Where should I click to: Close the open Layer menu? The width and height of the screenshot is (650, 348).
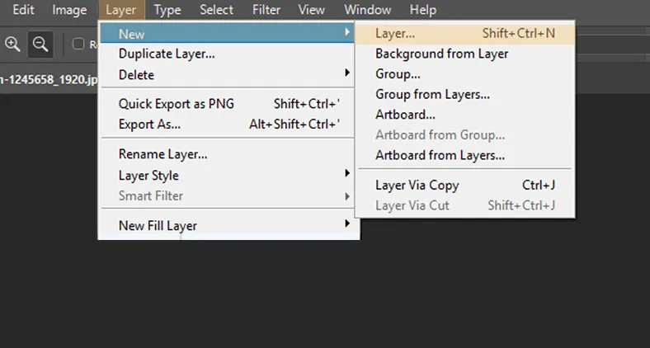pos(121,10)
